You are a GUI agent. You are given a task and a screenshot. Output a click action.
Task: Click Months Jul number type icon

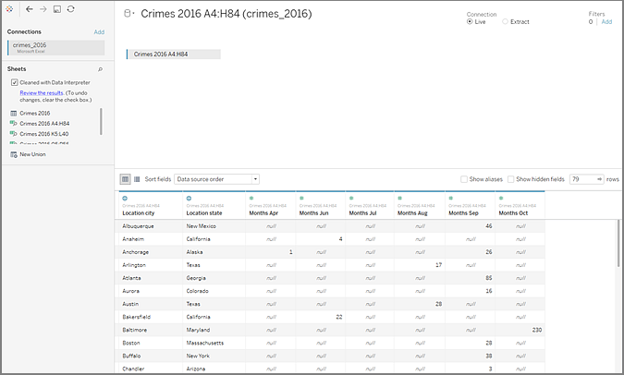point(351,198)
